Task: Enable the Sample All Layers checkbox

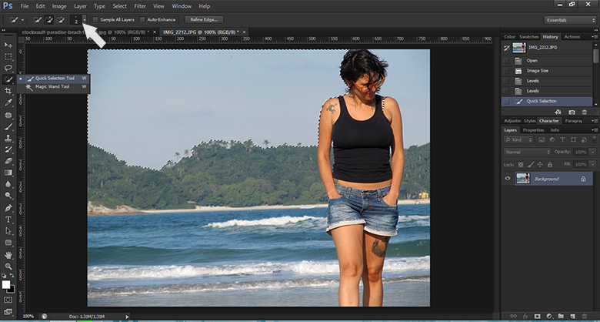Action: point(95,19)
